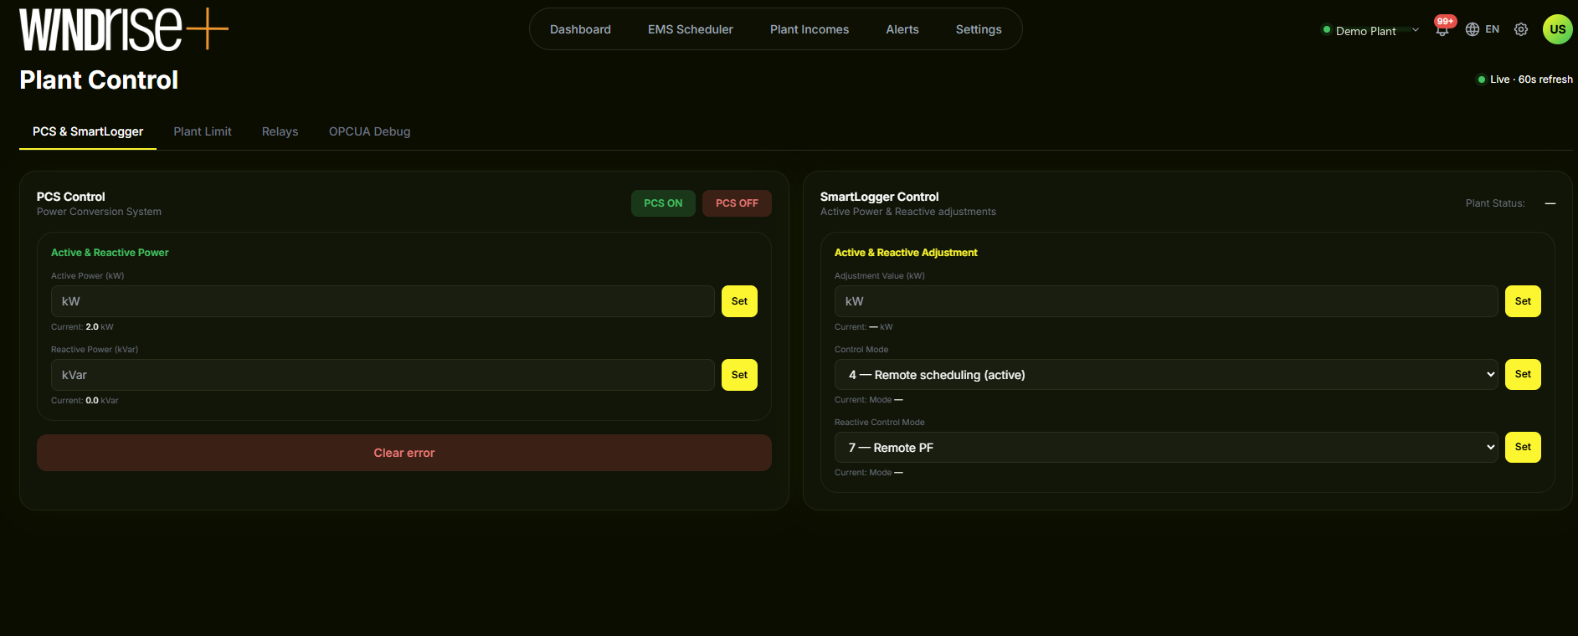Set the Reactive Control Mode selection
This screenshot has width=1578, height=636.
coord(1523,447)
